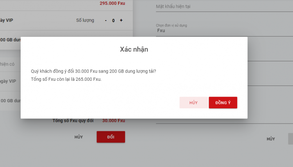Click the 30.000 Fxu total value
Viewport: 293px width, 167px height.
[114, 120]
